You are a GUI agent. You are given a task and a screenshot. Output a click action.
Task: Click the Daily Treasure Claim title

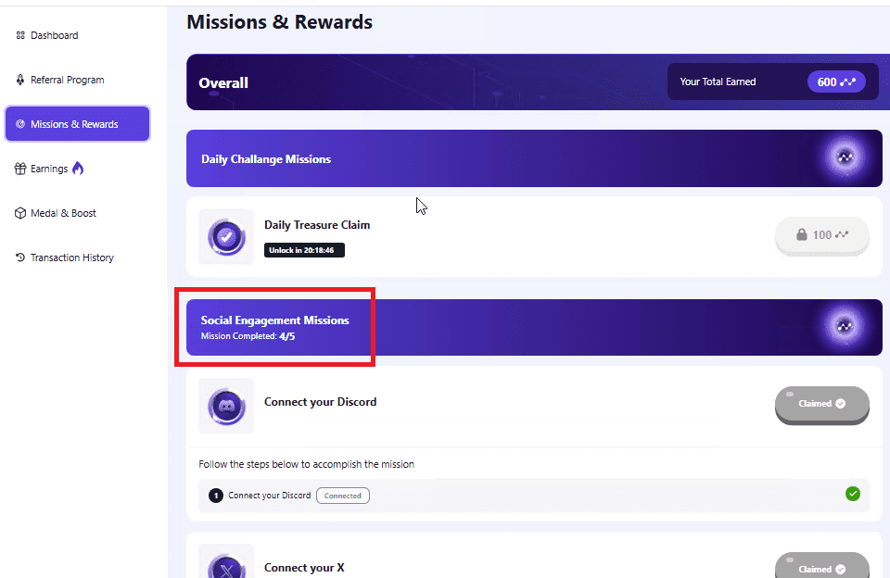pos(317,225)
